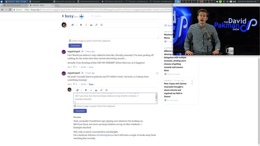
Task: Switch to the SteemWorld (beta) browser tab
Action: [15, 5]
